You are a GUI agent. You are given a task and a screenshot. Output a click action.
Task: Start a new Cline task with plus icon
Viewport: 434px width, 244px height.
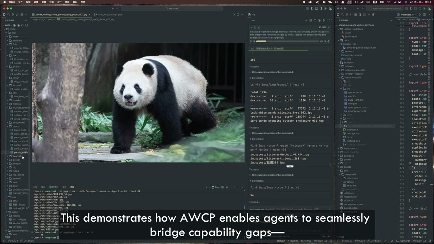tap(306, 20)
